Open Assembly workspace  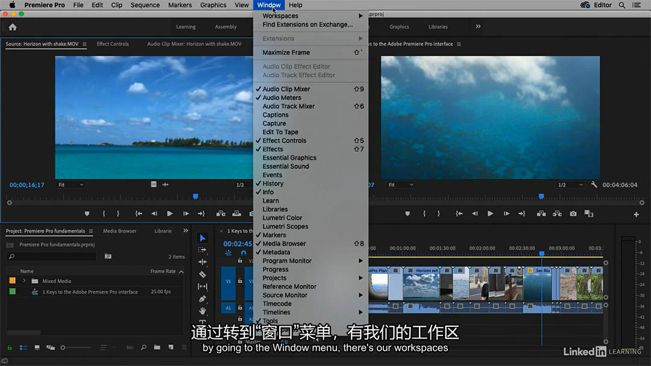[x=226, y=27]
